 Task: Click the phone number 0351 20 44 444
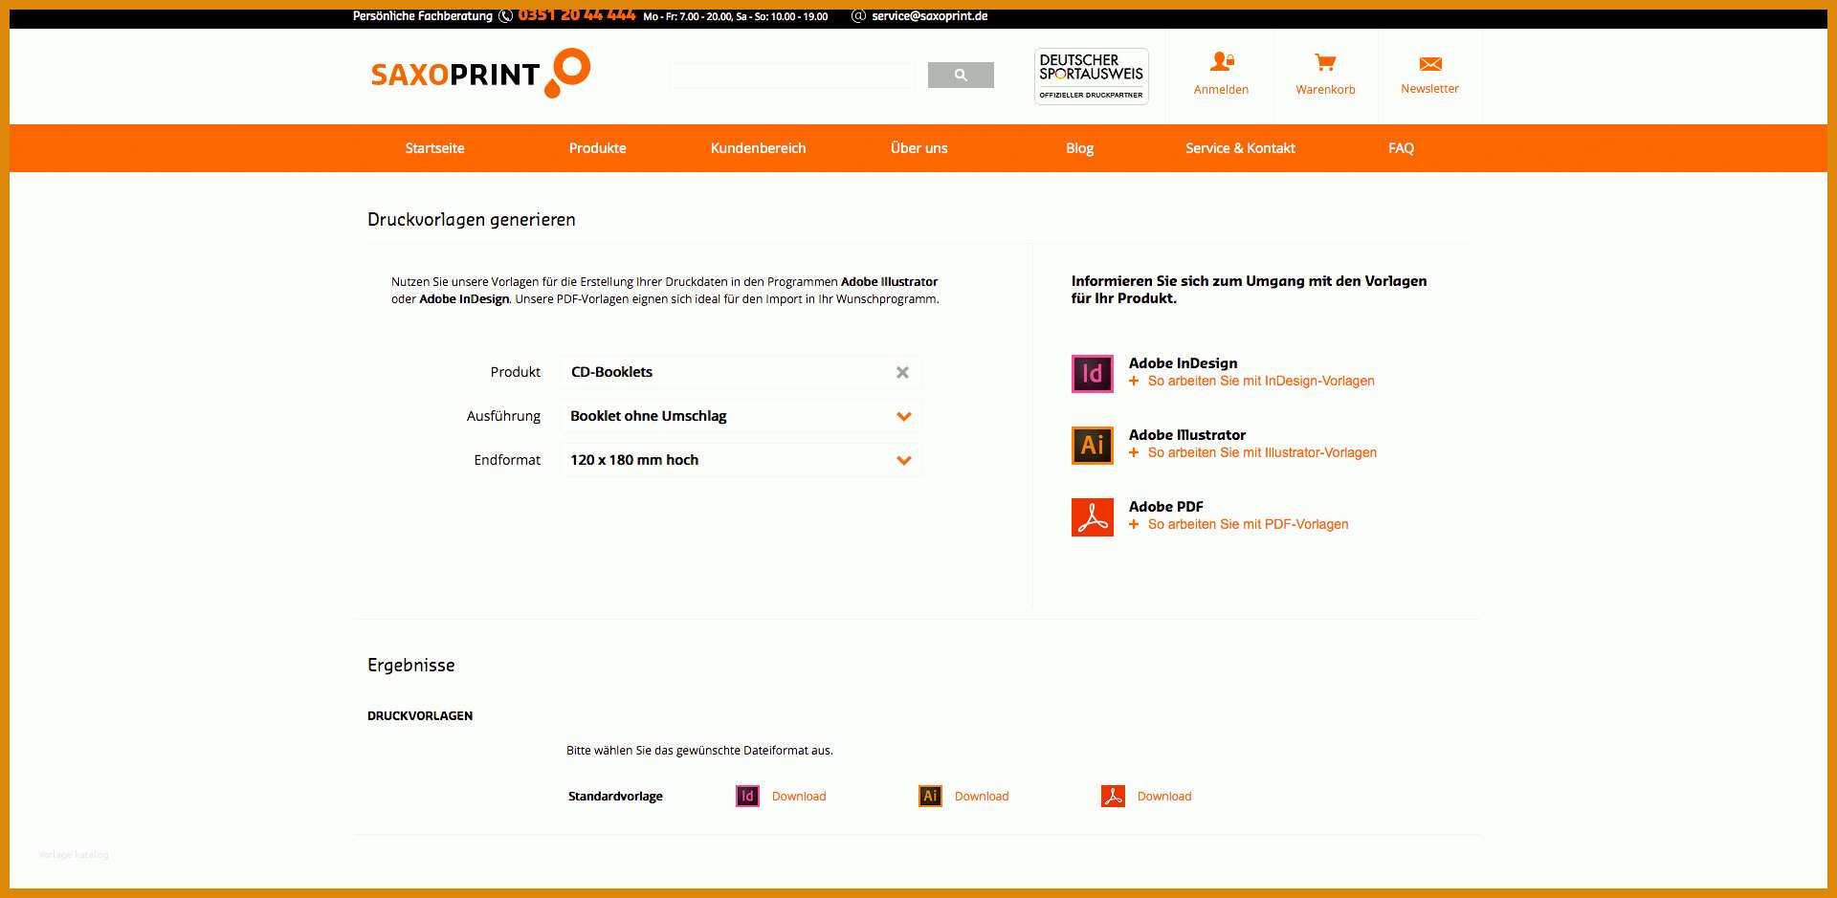pyautogui.click(x=577, y=15)
